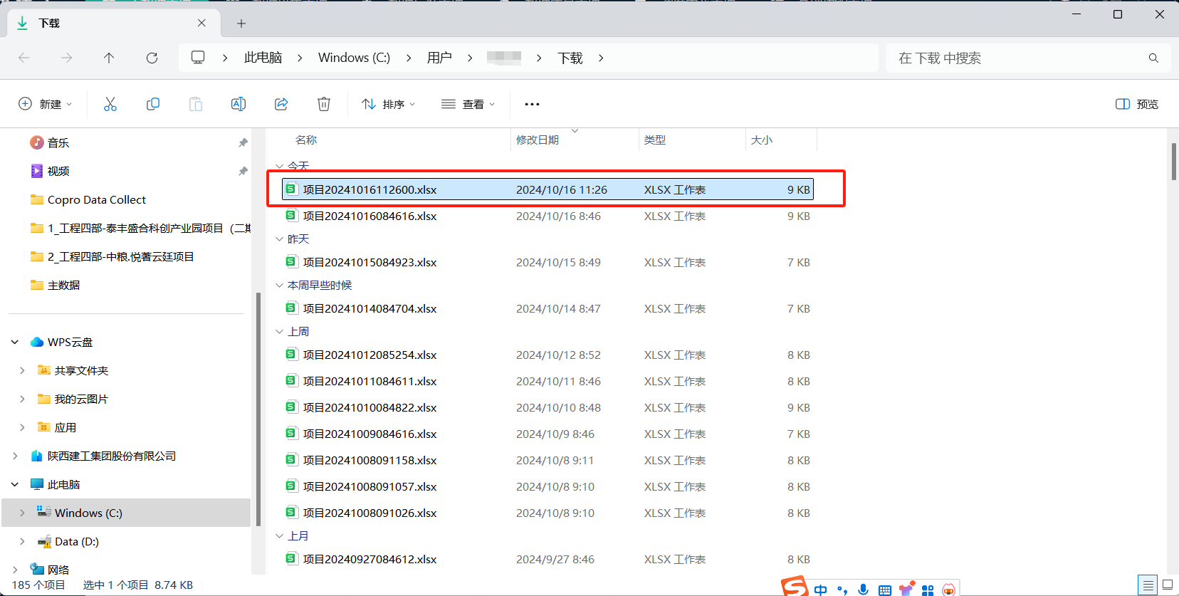Click the Cut scissors icon
This screenshot has height=596, width=1179.
110,104
